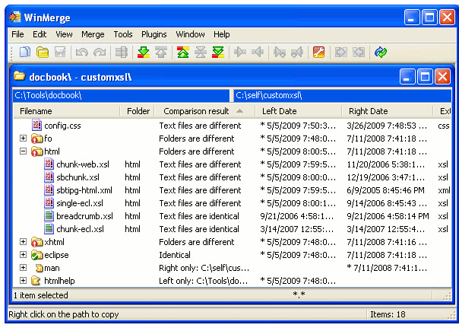459x328 pixels.
Task: Click the Refresh blue arrows icon
Action: 381,53
